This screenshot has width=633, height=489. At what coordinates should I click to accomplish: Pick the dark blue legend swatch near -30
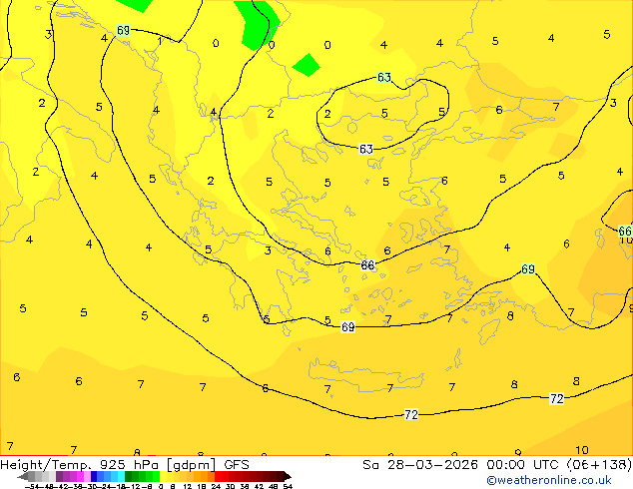(94, 476)
